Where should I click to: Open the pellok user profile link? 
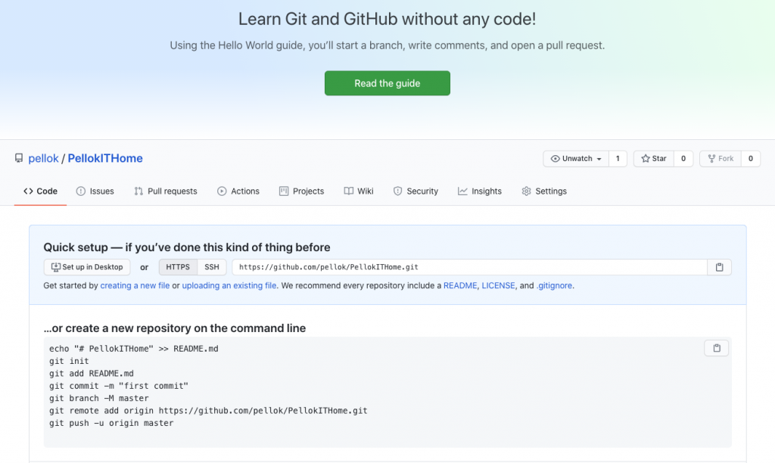[x=43, y=158]
